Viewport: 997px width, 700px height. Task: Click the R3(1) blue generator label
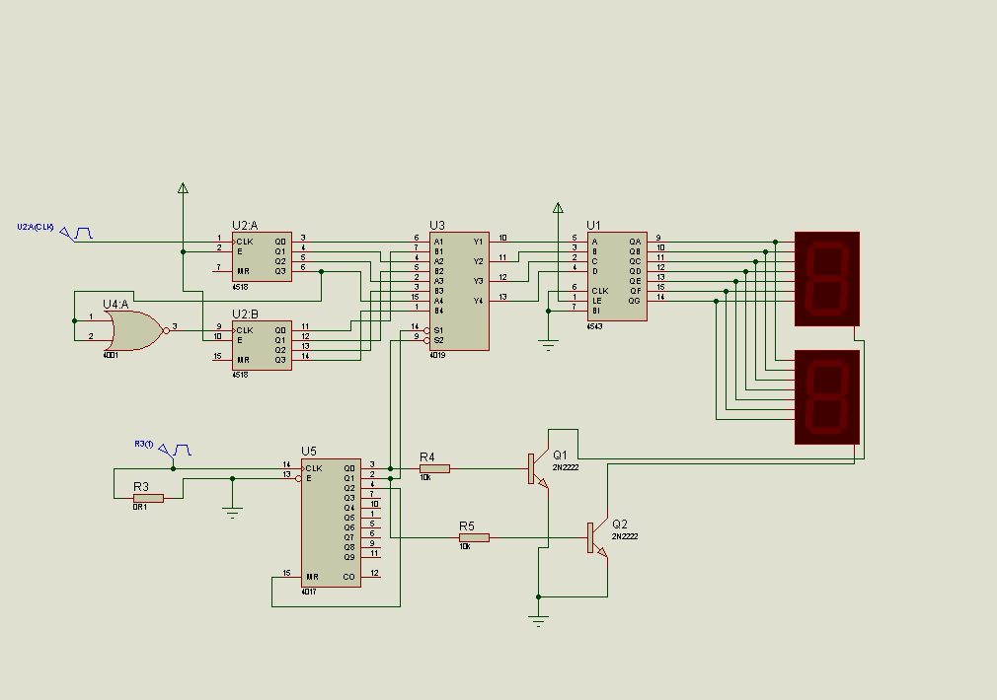click(144, 444)
